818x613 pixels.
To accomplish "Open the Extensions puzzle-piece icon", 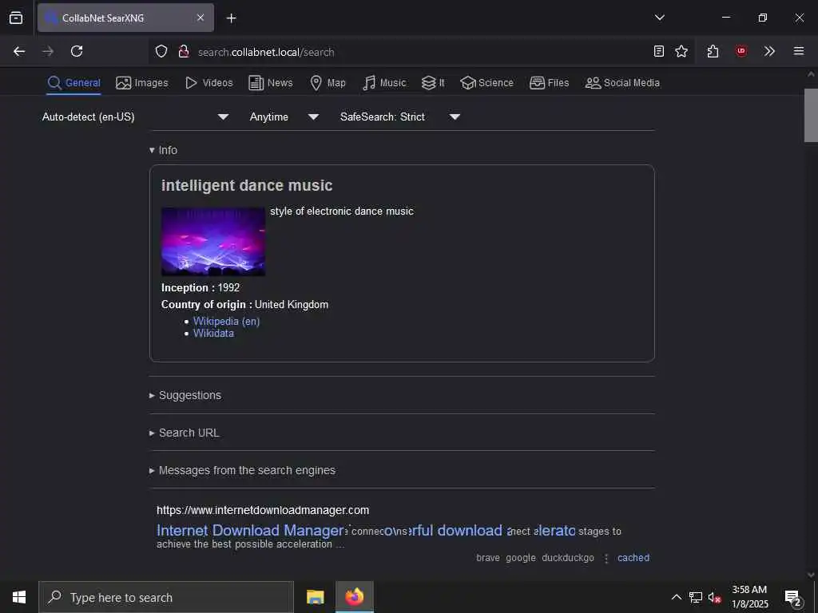I will [x=713, y=51].
